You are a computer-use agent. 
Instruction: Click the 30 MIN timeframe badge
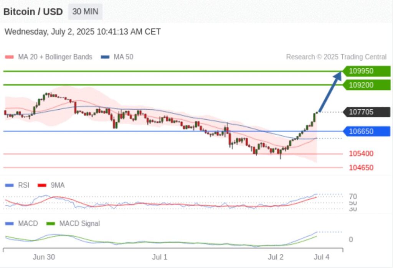tap(85, 12)
